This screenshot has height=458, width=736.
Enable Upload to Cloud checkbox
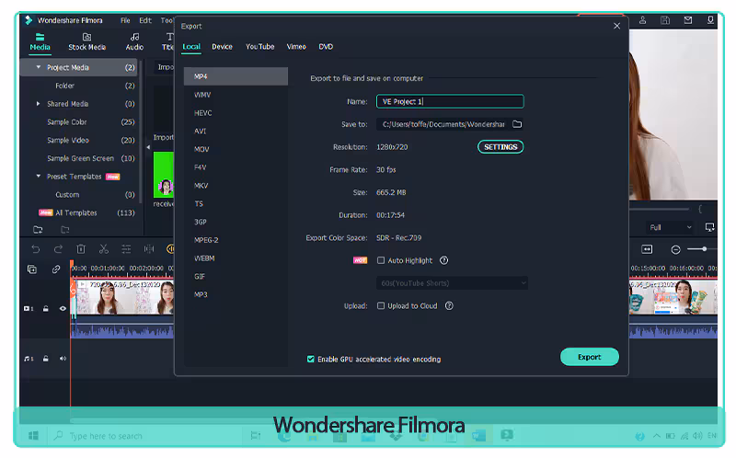(x=381, y=306)
